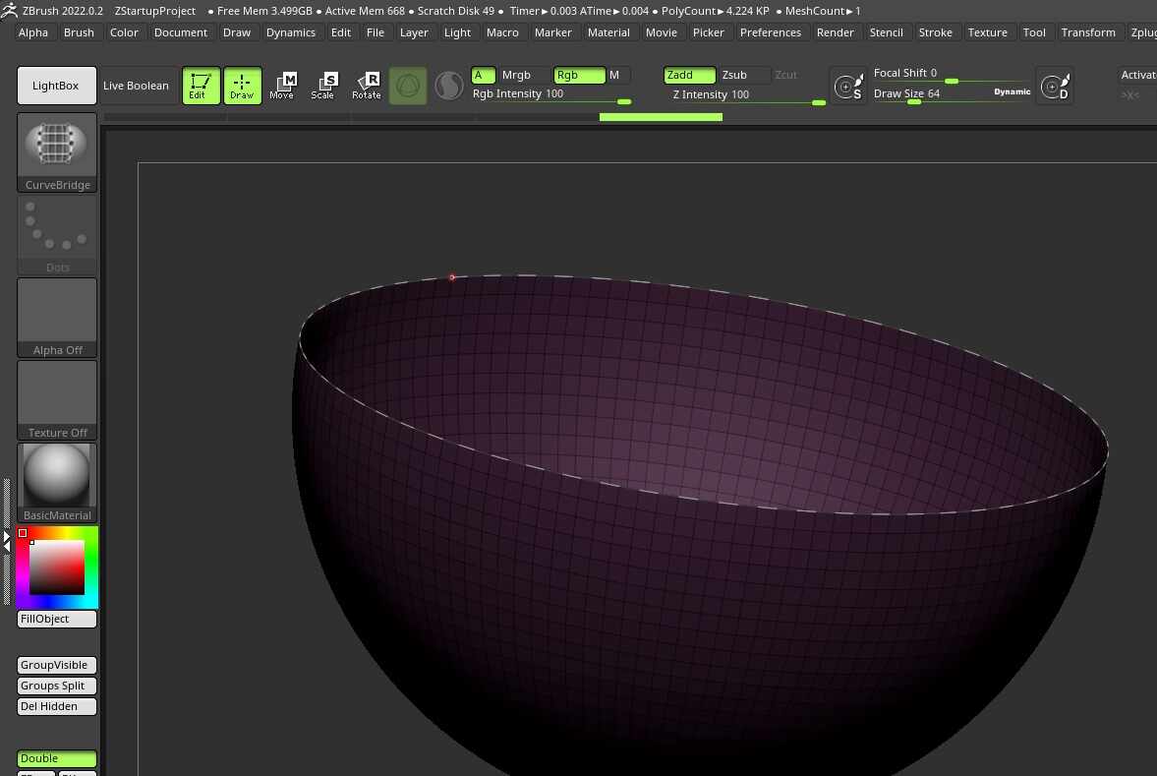
Task: Click the Gizmo 3D icon
Action: coord(408,86)
